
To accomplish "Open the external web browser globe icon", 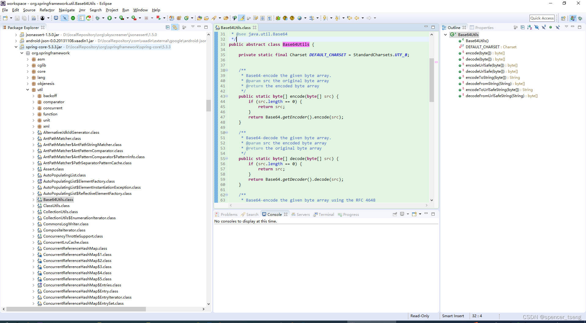I will pos(300,18).
